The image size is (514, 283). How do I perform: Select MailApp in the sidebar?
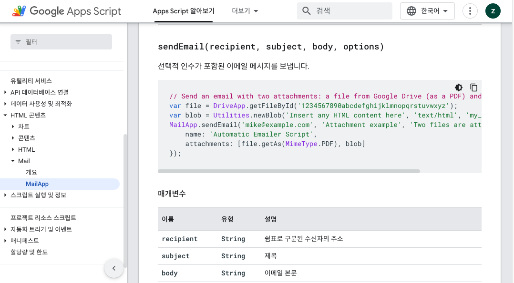pos(37,184)
